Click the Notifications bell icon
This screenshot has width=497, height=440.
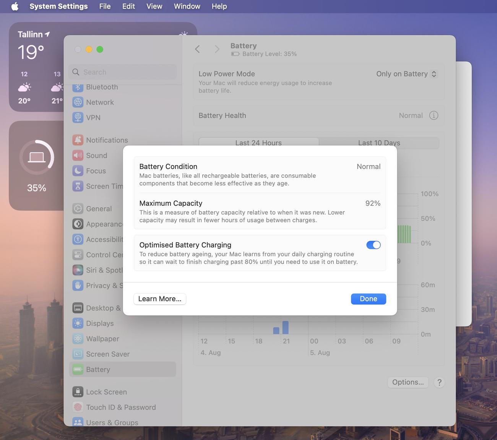click(78, 140)
